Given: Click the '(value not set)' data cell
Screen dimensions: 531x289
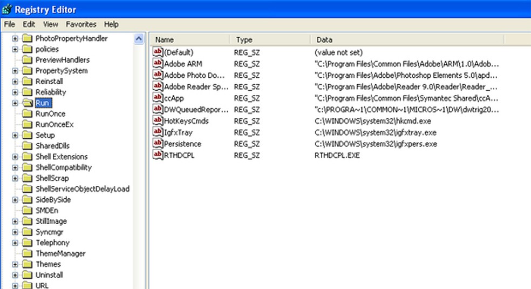Looking at the screenshot, I should (339, 52).
